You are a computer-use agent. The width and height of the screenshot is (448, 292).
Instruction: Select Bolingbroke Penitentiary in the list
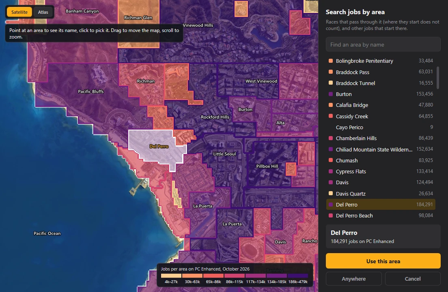point(381,61)
